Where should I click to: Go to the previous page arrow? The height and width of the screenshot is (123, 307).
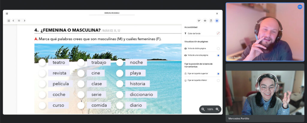click(x=13, y=21)
